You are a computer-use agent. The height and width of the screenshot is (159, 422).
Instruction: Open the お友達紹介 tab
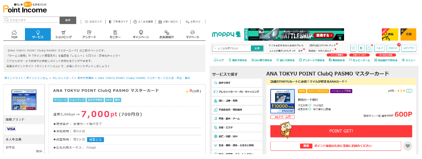pyautogui.click(x=167, y=34)
